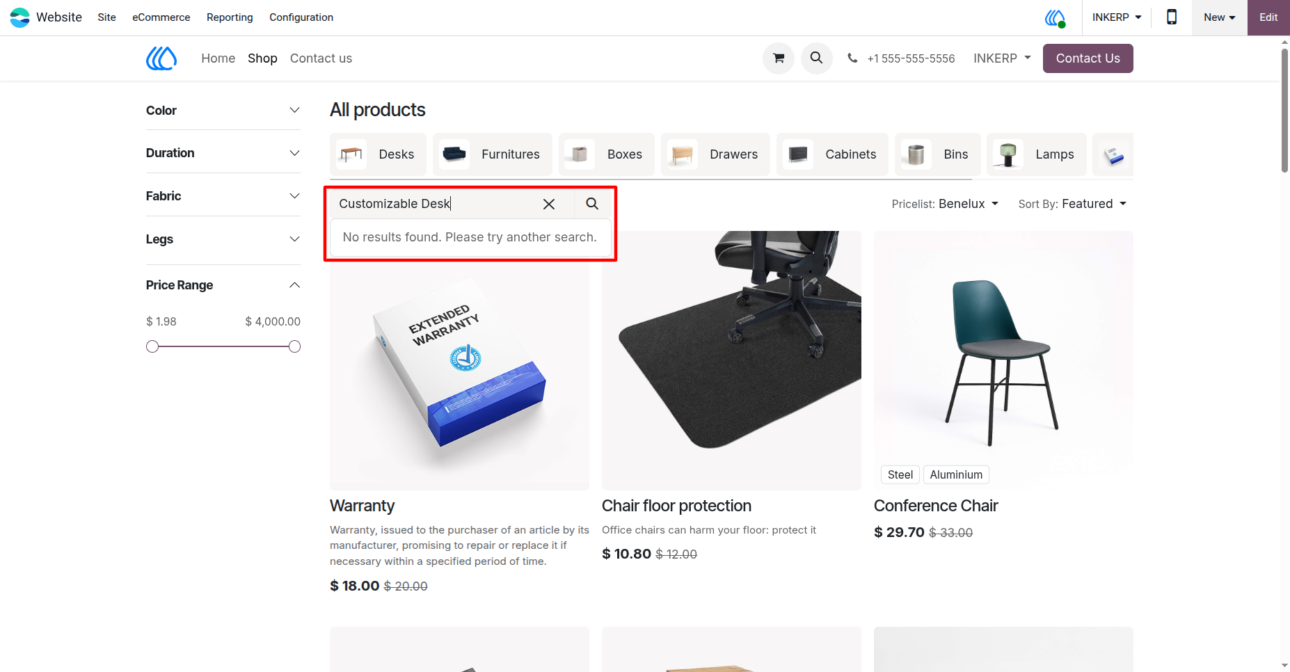This screenshot has height=672, width=1290.
Task: Click the site logo beside Home
Action: click(x=161, y=58)
